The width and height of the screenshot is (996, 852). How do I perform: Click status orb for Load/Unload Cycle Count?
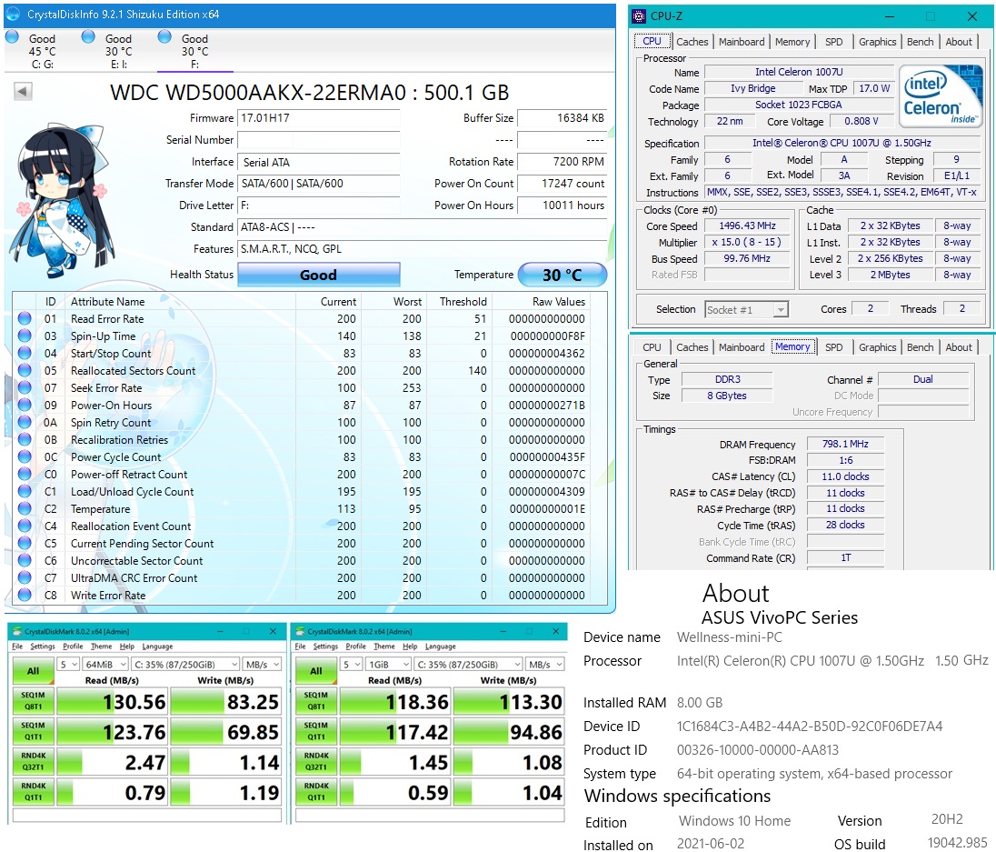pos(25,491)
